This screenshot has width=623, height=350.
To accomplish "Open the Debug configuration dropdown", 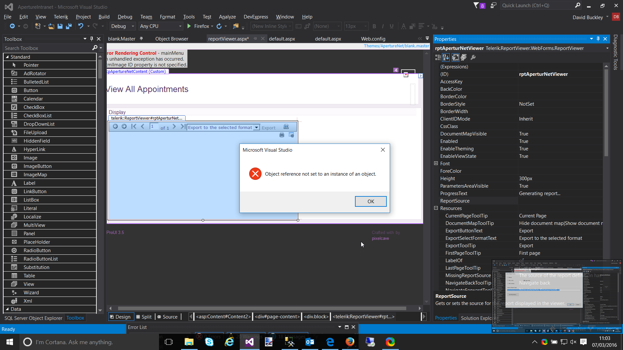I will click(x=122, y=26).
